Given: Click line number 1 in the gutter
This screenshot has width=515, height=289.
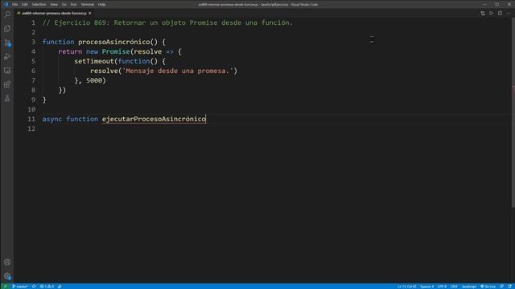Looking at the screenshot, I should pyautogui.click(x=33, y=22).
